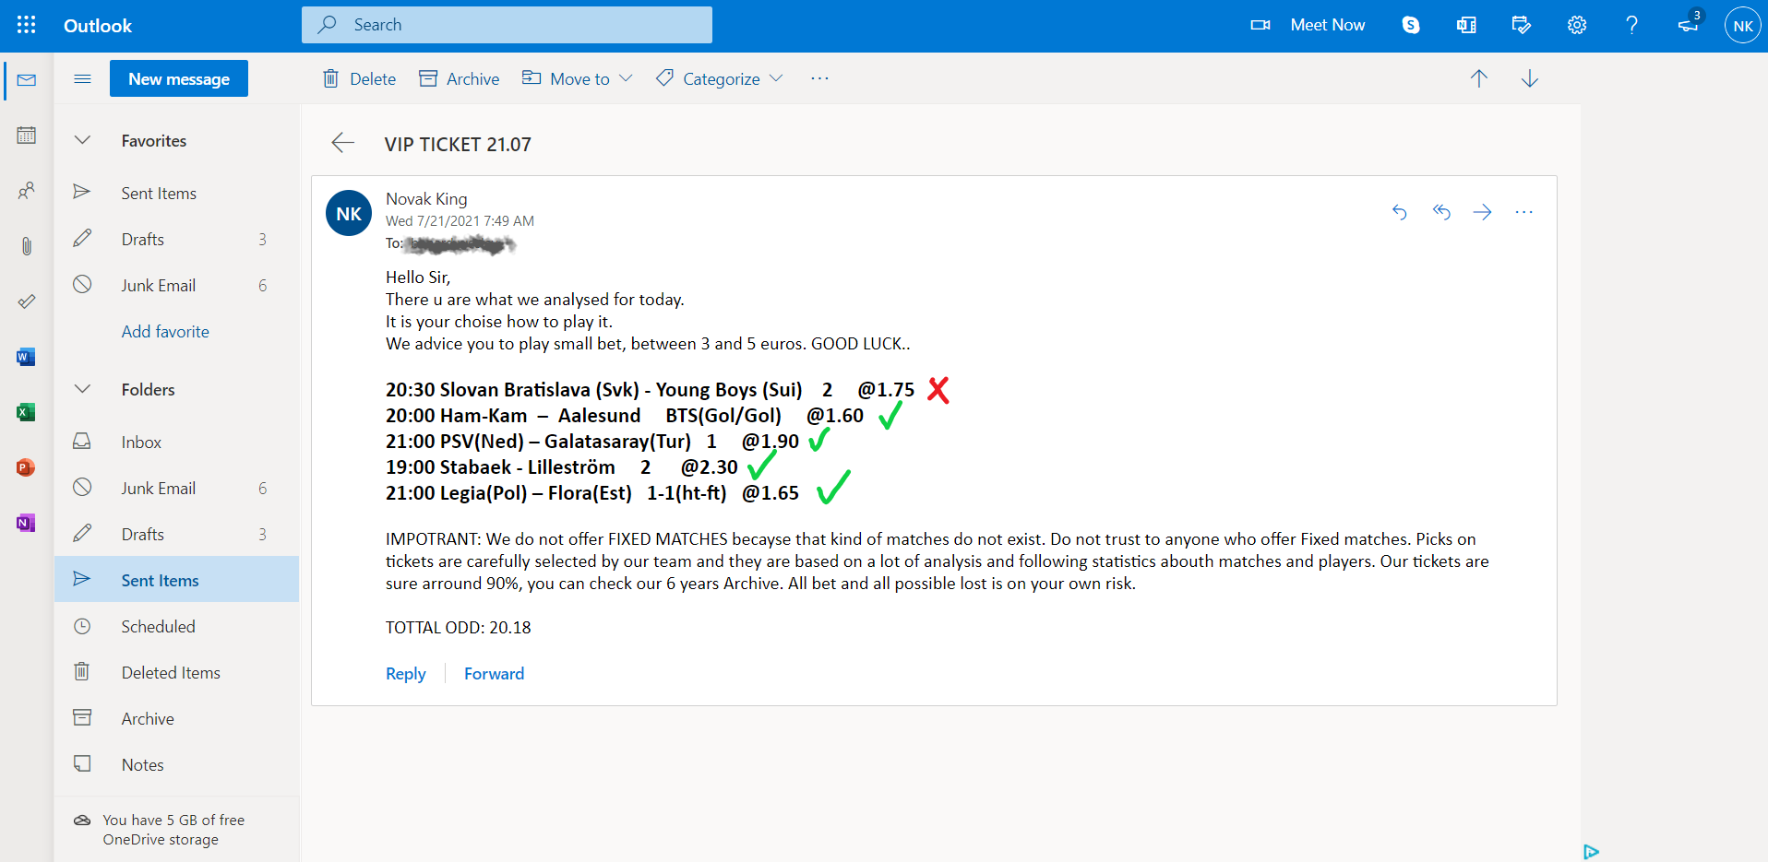1768x862 pixels.
Task: Open Settings gear
Action: (x=1577, y=25)
